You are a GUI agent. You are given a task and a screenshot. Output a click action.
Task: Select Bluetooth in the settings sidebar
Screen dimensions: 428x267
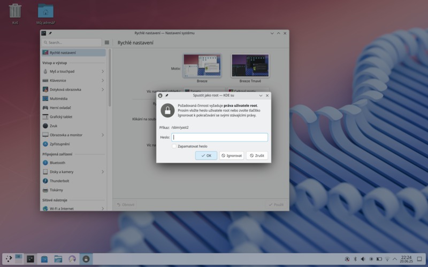pyautogui.click(x=57, y=163)
